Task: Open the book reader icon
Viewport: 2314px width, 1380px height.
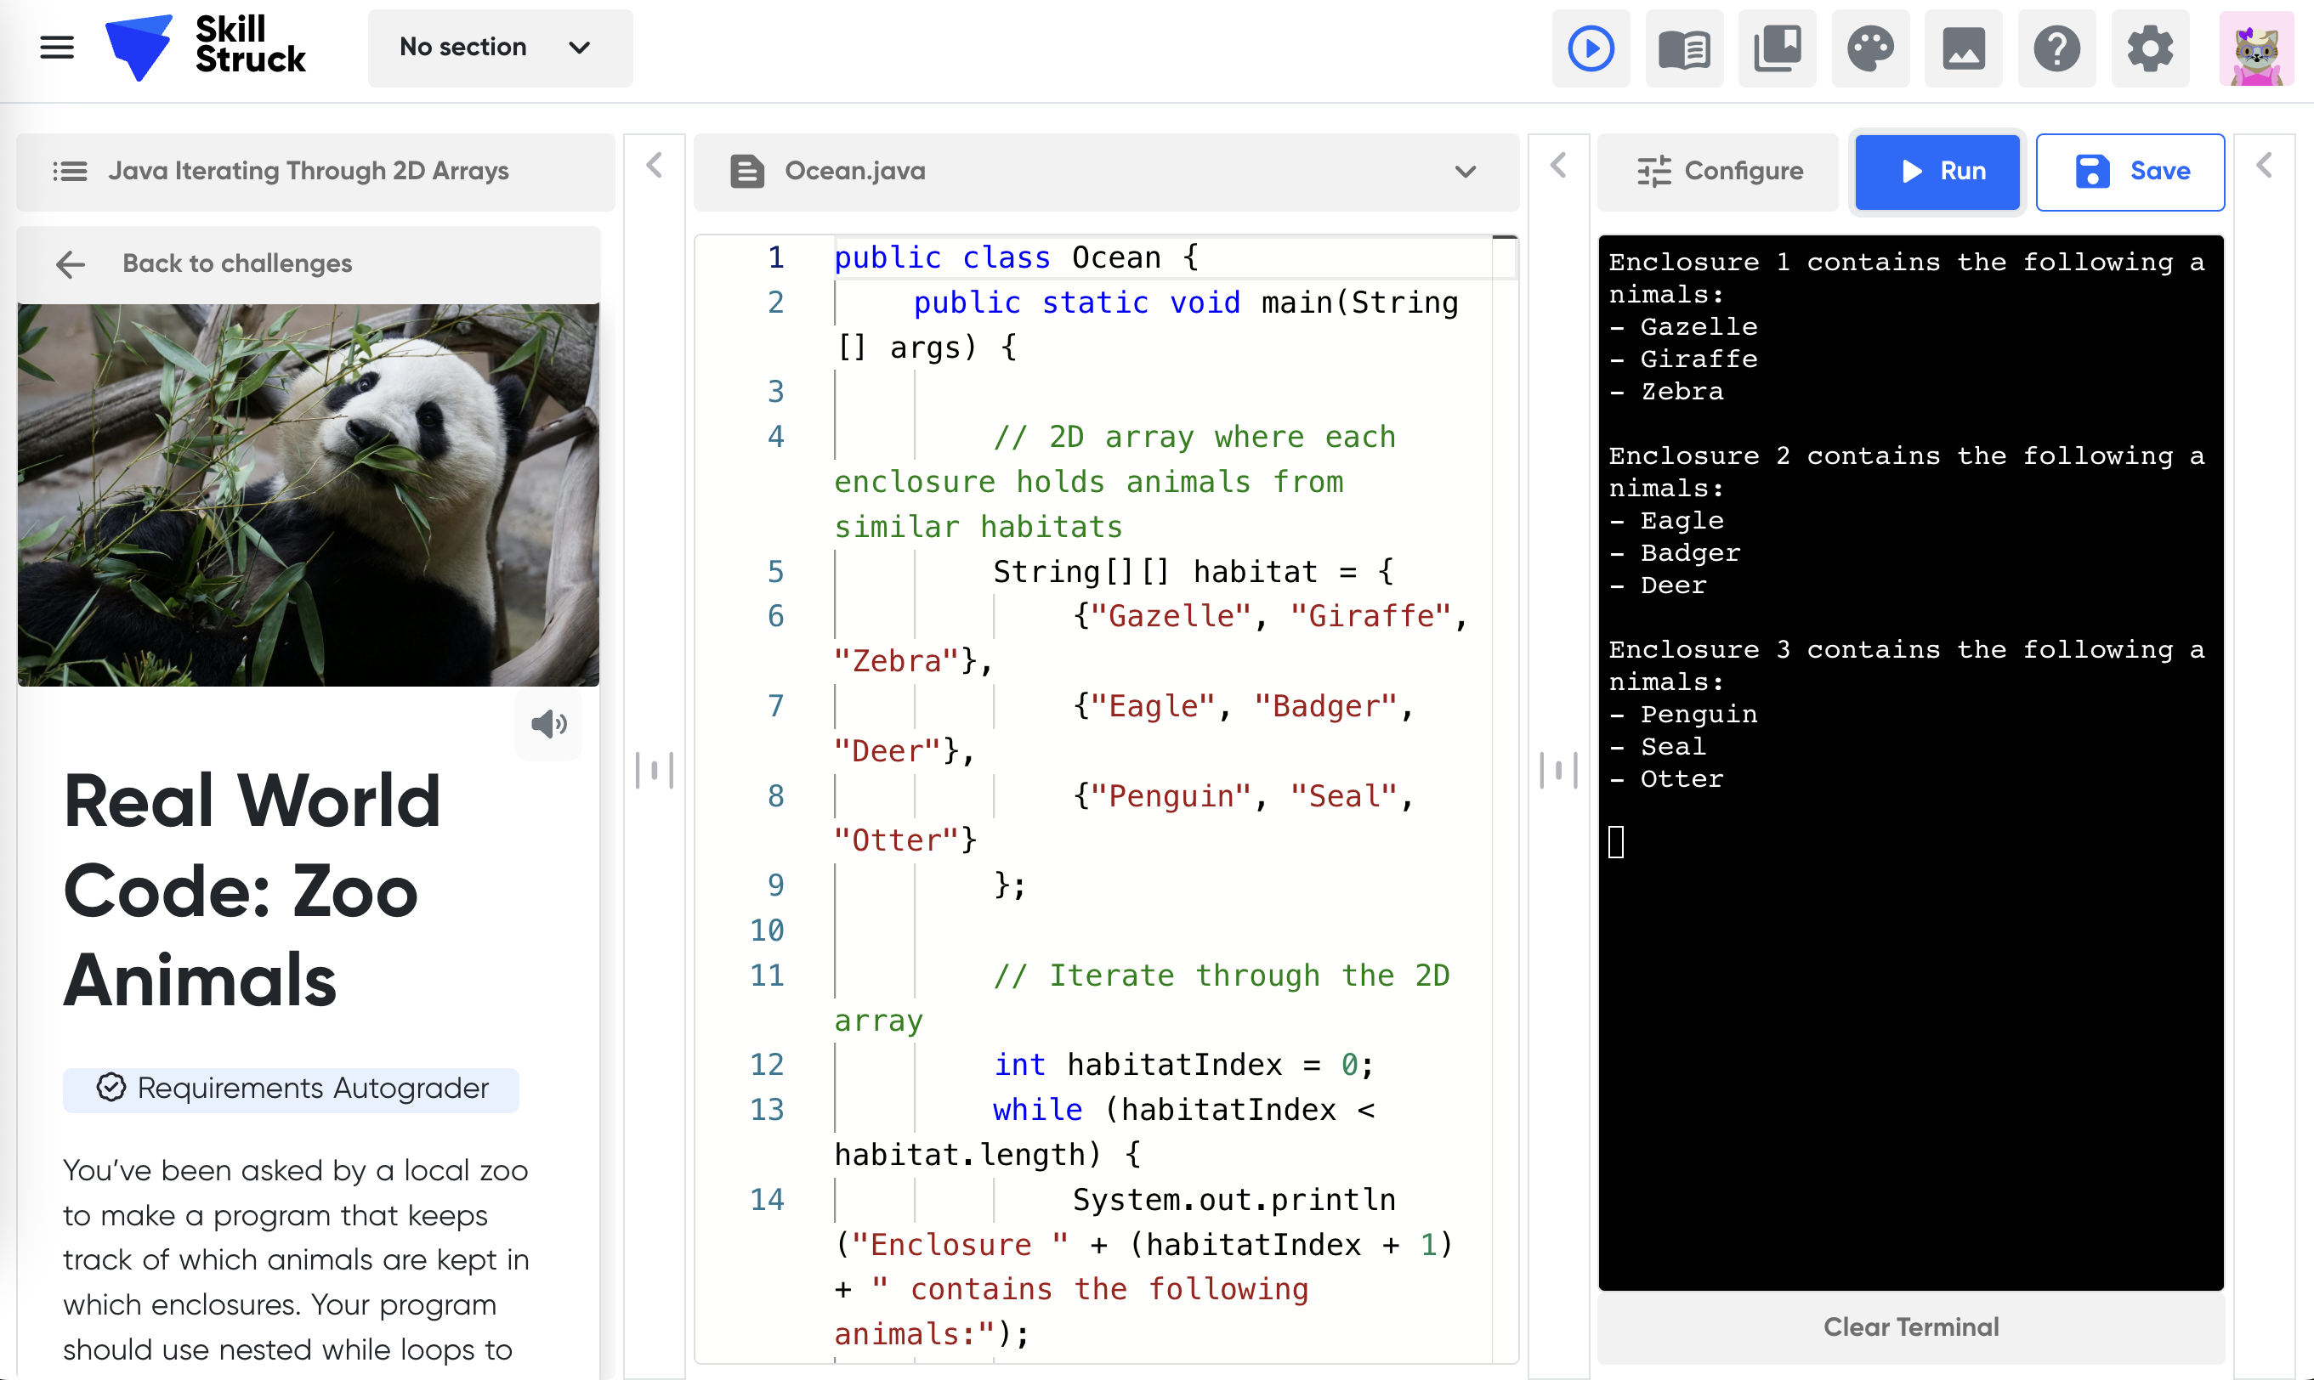Action: (1683, 48)
